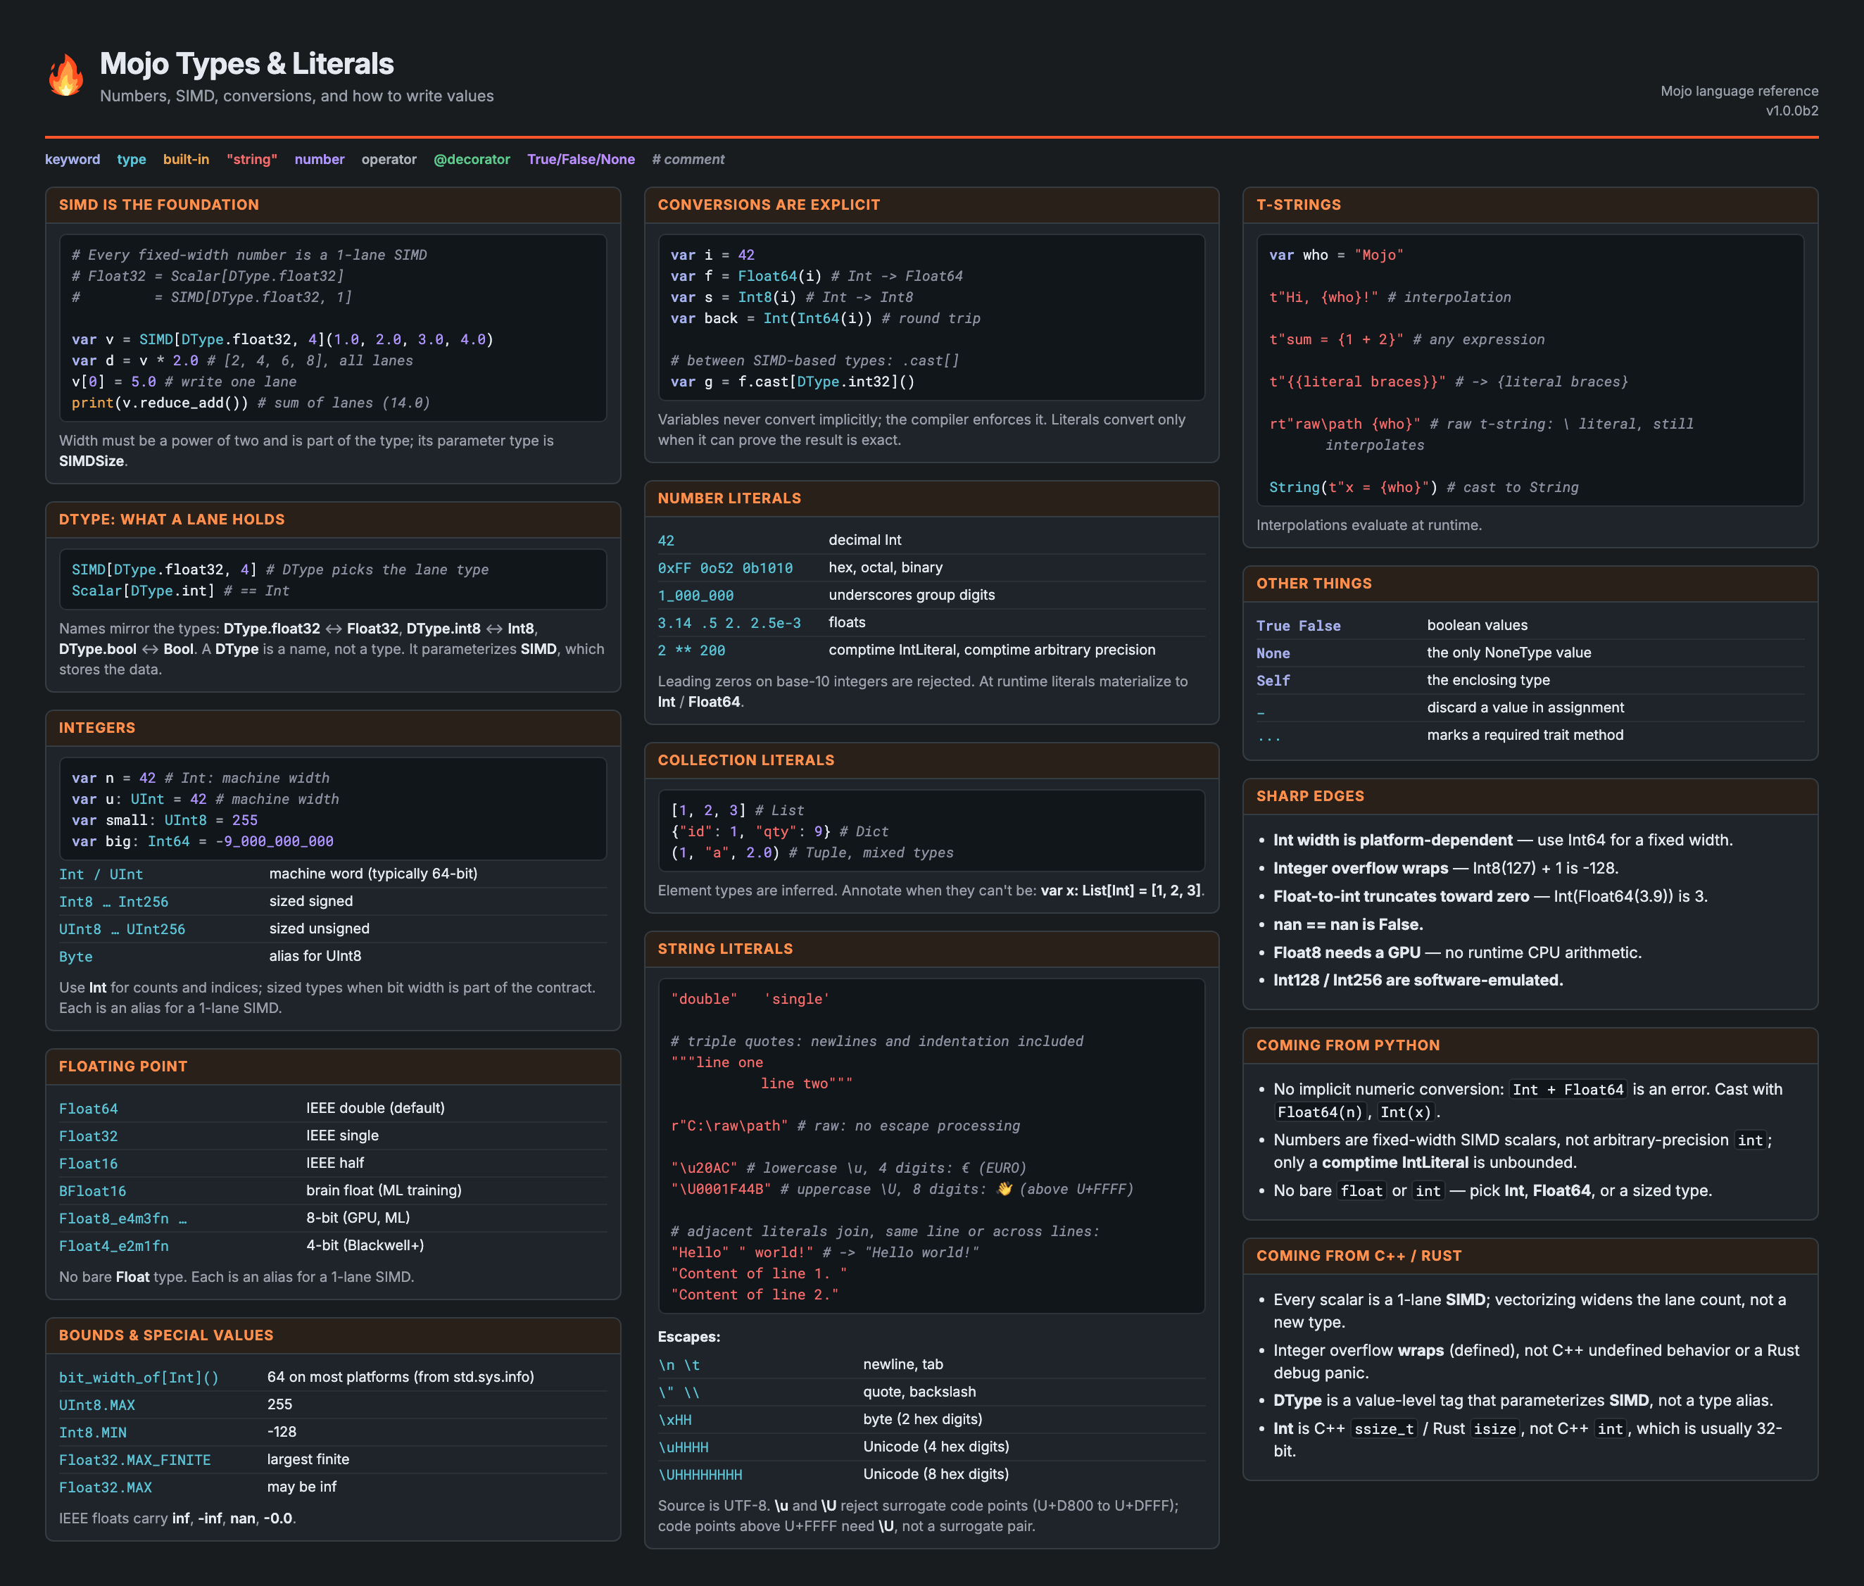Click the "T-STRINGS" heading
Image resolution: width=1864 pixels, height=1586 pixels.
tap(1299, 205)
